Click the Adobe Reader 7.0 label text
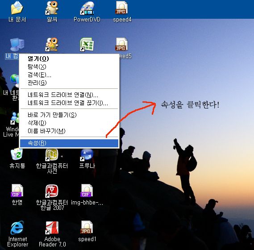The image size is (254, 250). pos(52,242)
